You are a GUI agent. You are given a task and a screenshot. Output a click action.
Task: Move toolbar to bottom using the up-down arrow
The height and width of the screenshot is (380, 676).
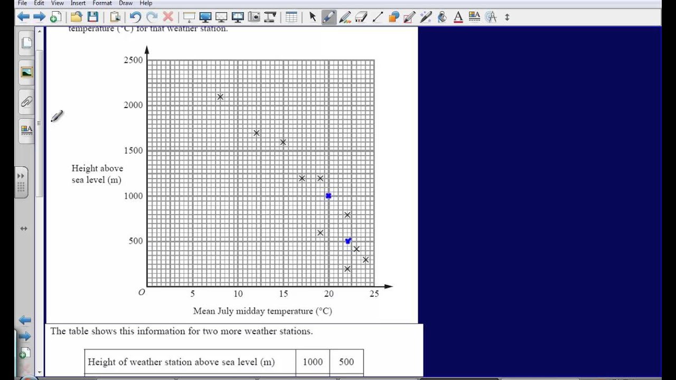point(507,17)
